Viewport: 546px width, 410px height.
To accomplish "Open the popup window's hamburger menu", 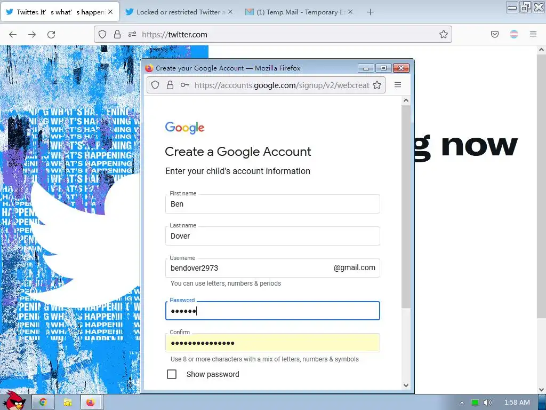I will coord(398,85).
